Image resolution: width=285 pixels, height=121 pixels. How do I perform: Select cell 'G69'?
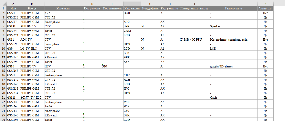point(132,111)
